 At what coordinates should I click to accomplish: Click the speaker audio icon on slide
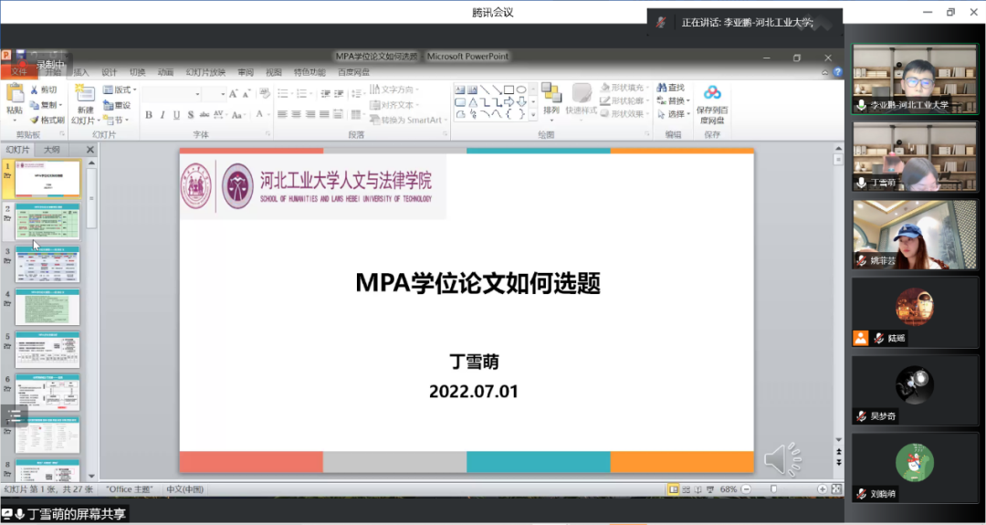(781, 458)
